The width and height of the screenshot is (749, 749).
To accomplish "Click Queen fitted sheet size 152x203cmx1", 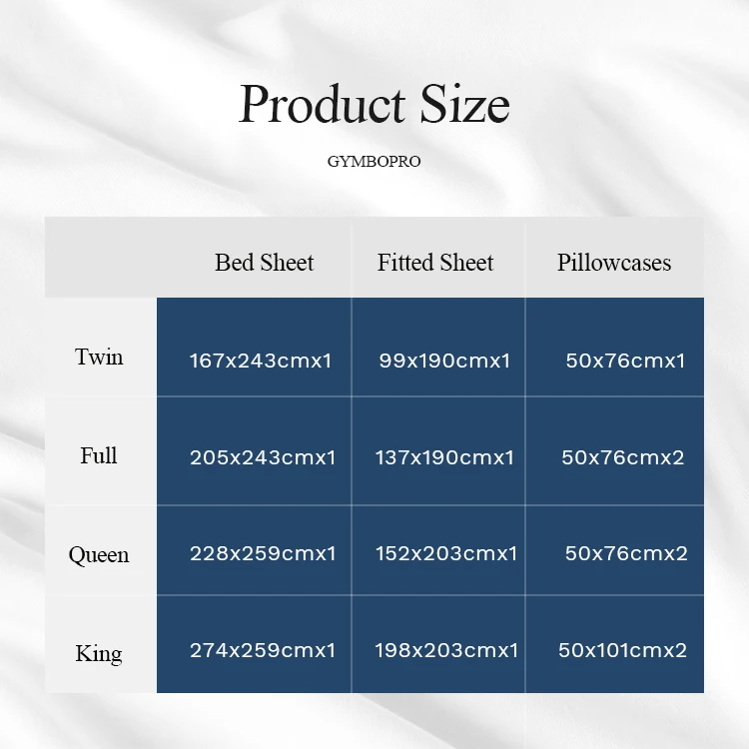I will pos(446,553).
